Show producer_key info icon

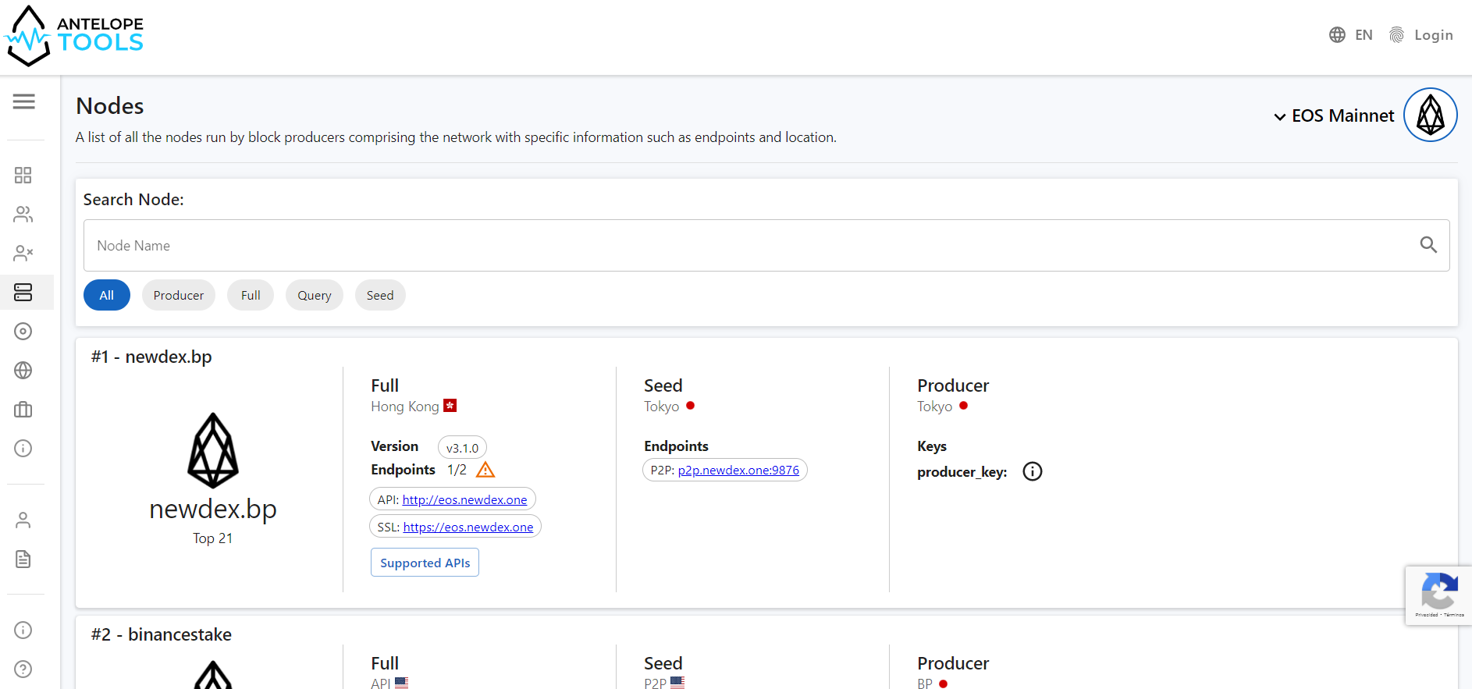[x=1032, y=471]
